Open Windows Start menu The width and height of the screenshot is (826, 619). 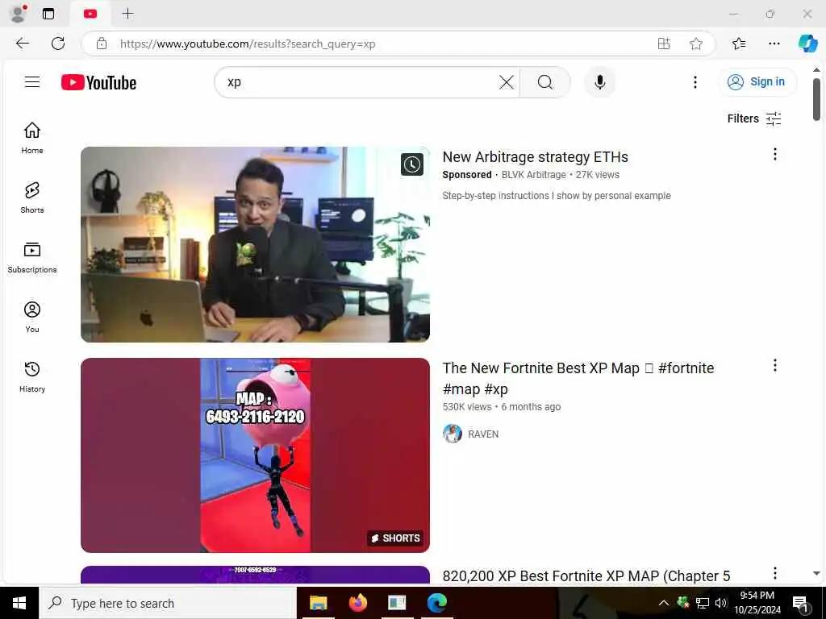point(19,603)
